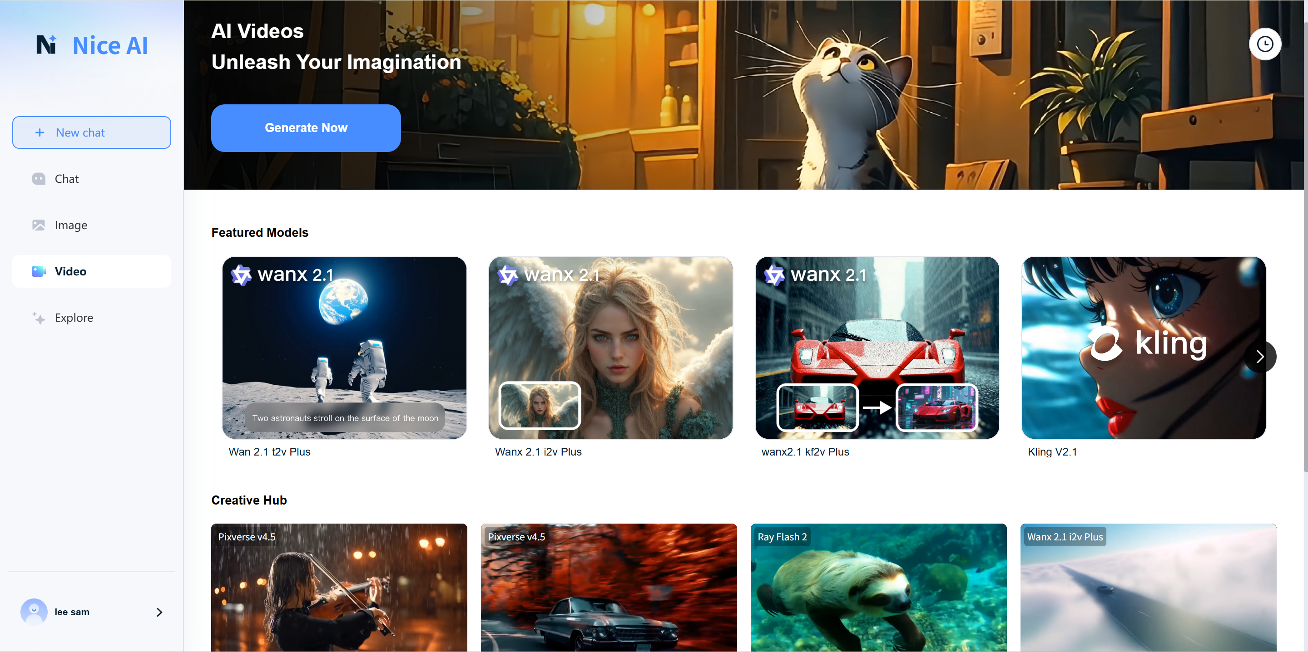The height and width of the screenshot is (652, 1308).
Task: Click the Creative Hub heading
Action: 249,500
